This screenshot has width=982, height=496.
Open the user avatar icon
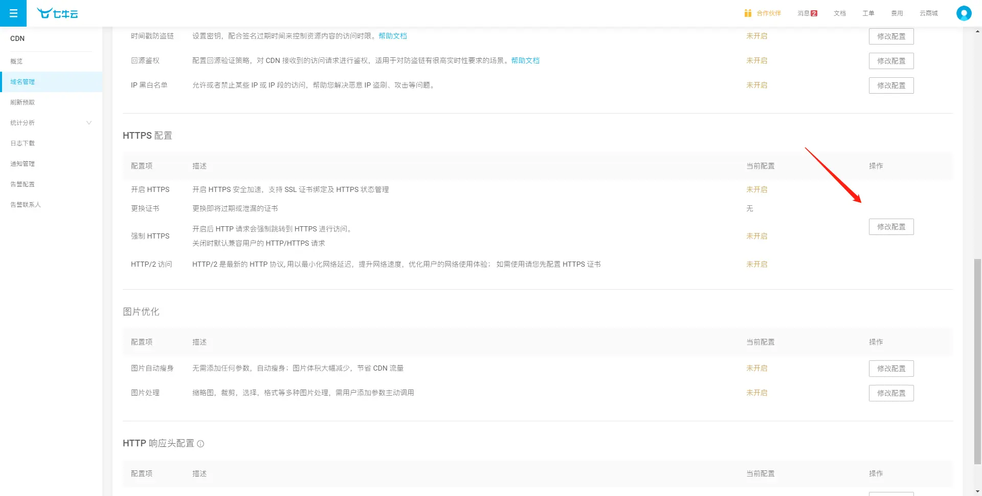(x=964, y=13)
